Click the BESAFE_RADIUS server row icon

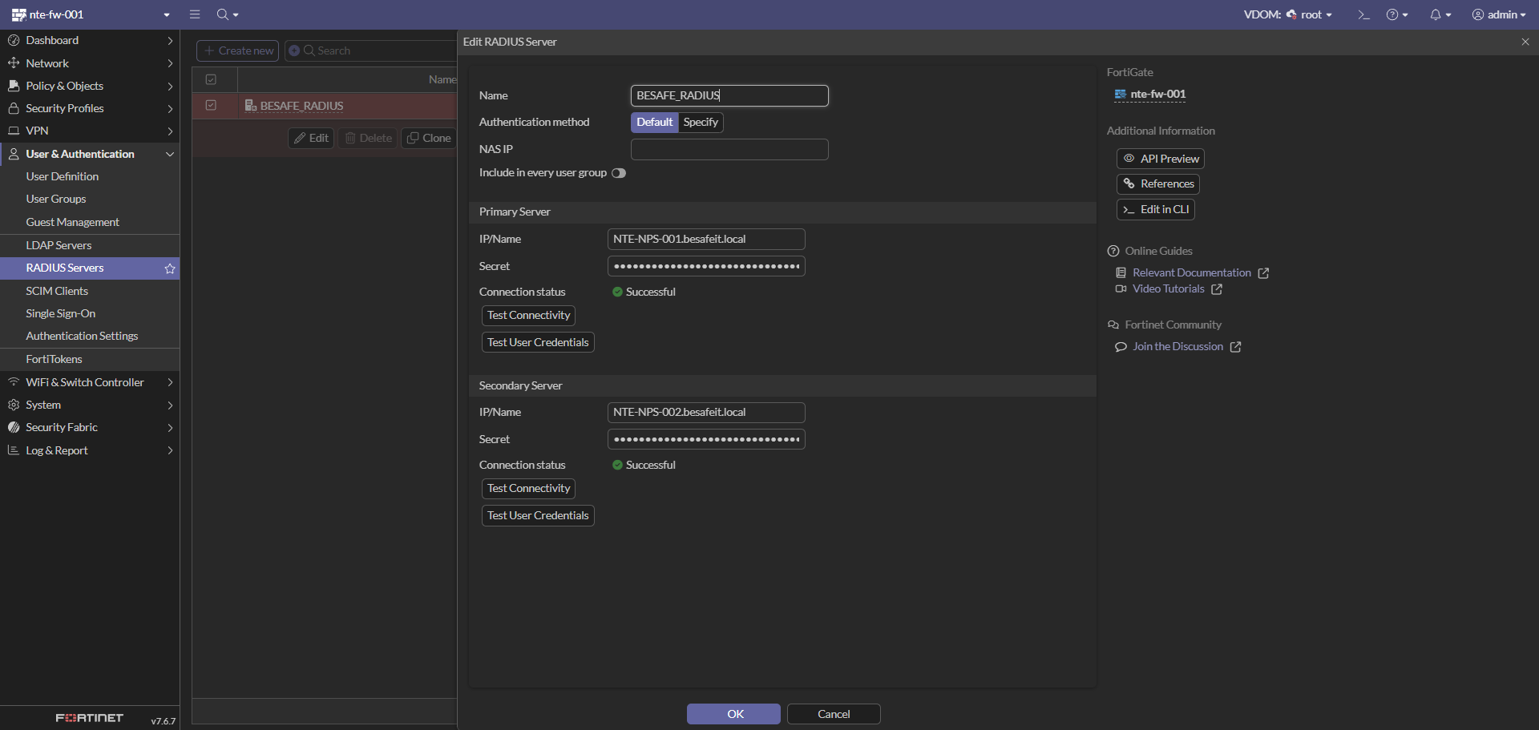point(250,106)
